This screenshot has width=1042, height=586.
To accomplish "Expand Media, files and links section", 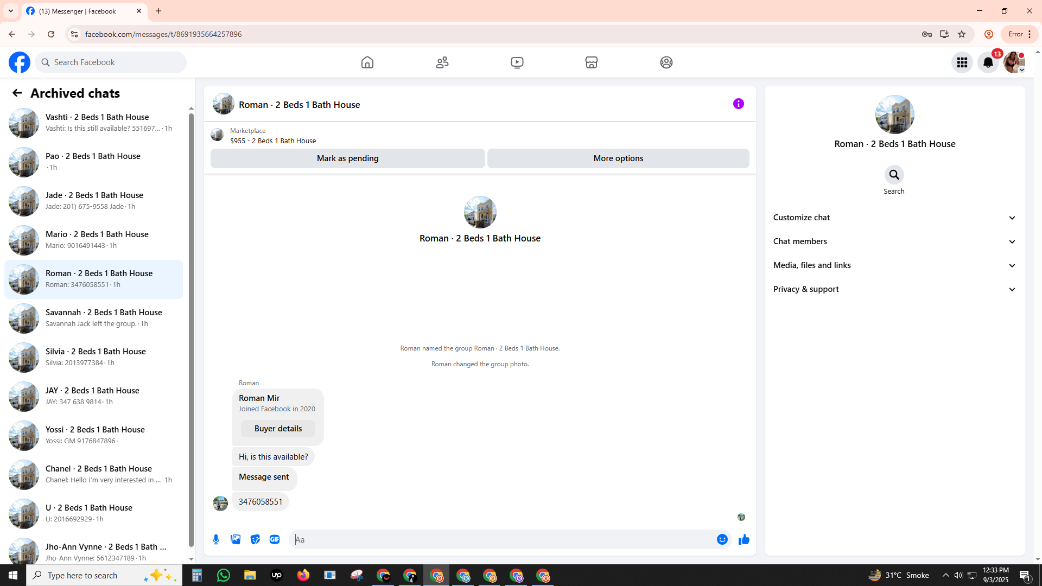I will pos(894,265).
